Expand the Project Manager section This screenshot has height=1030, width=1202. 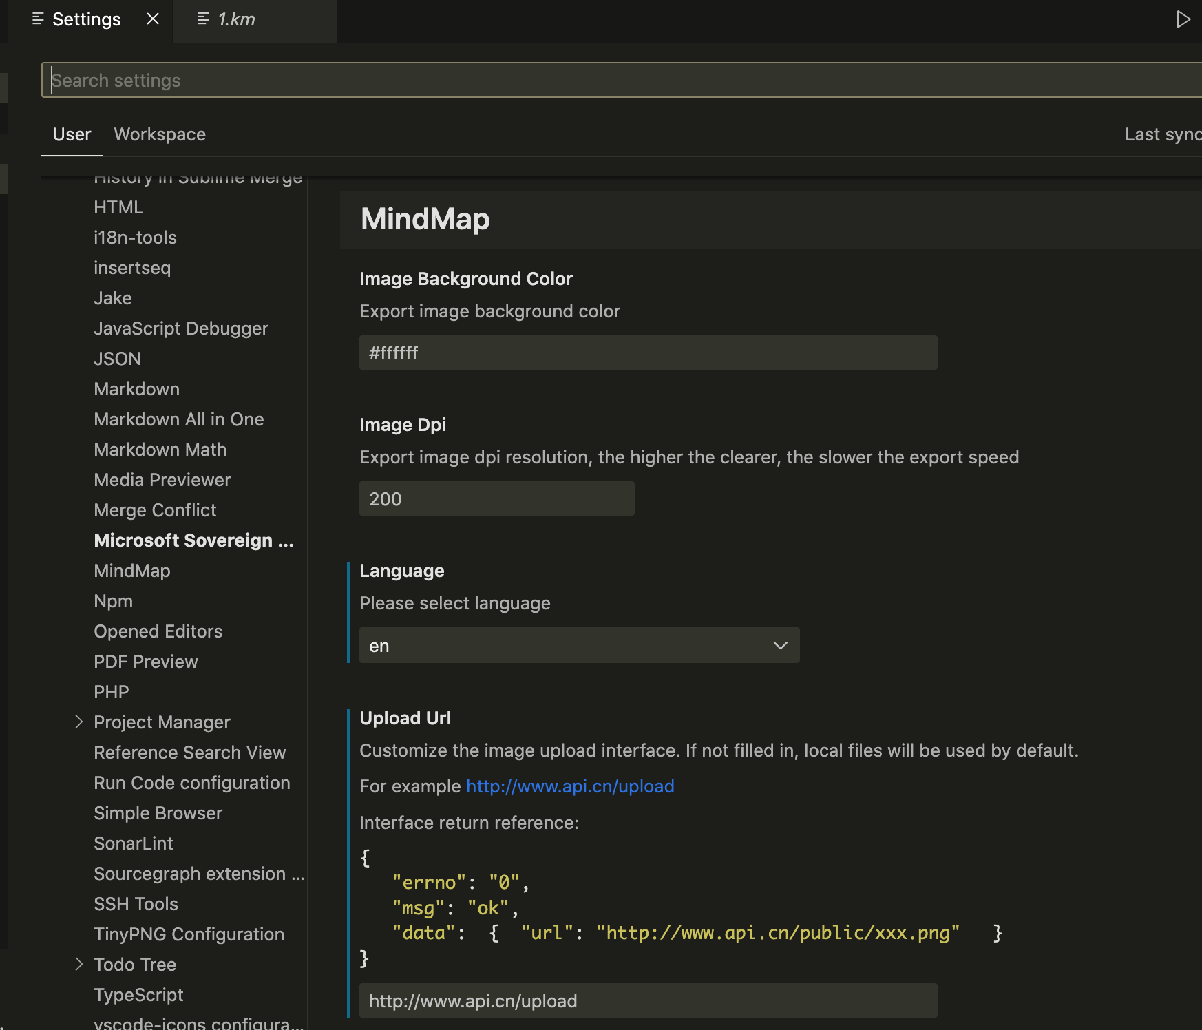pyautogui.click(x=79, y=722)
